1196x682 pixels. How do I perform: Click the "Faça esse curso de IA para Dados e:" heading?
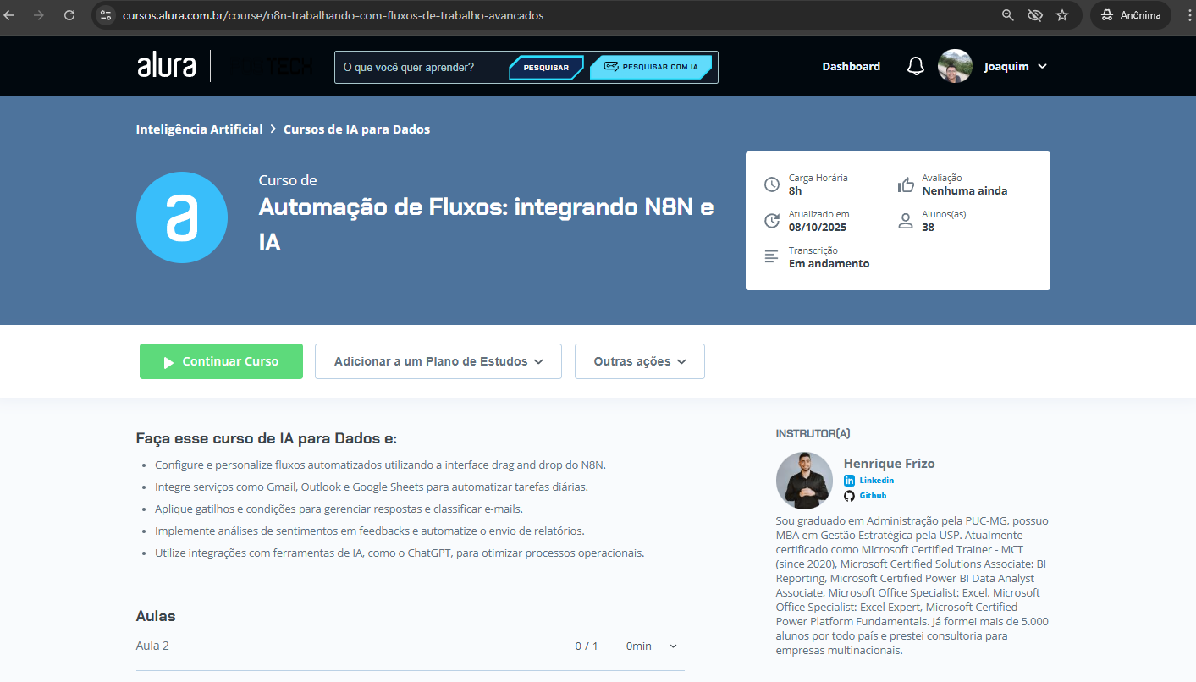(267, 438)
